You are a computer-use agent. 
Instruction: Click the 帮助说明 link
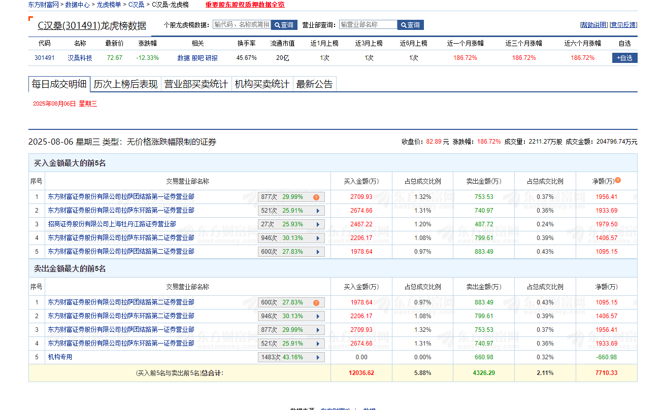593,25
